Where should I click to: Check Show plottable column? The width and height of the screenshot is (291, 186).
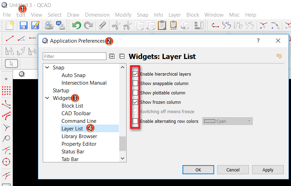(x=135, y=93)
